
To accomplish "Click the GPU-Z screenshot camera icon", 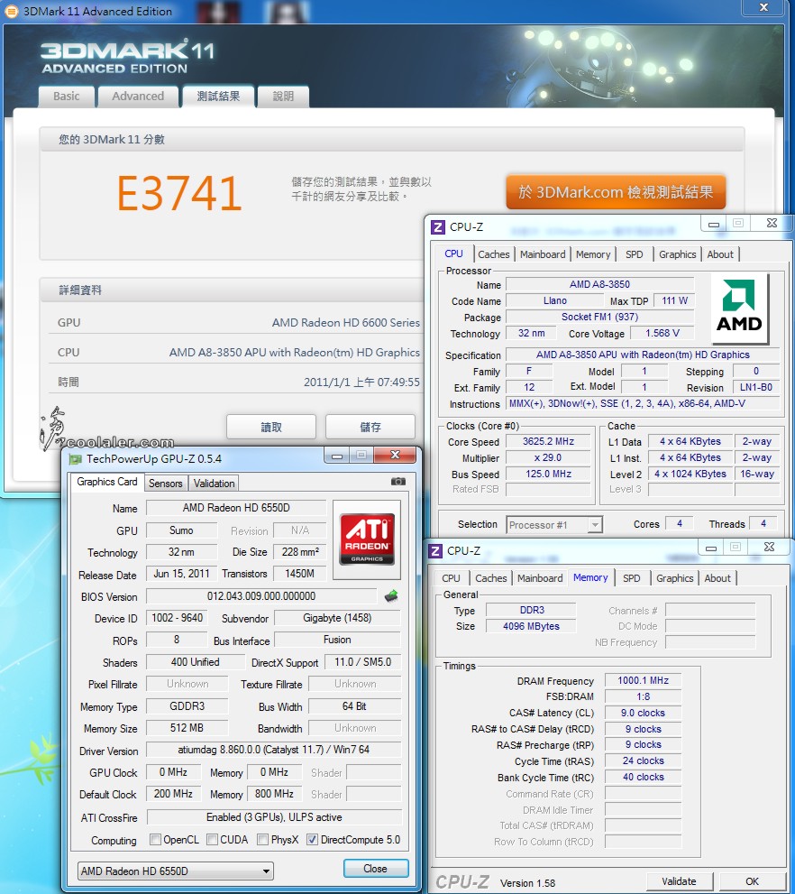I will click(398, 481).
